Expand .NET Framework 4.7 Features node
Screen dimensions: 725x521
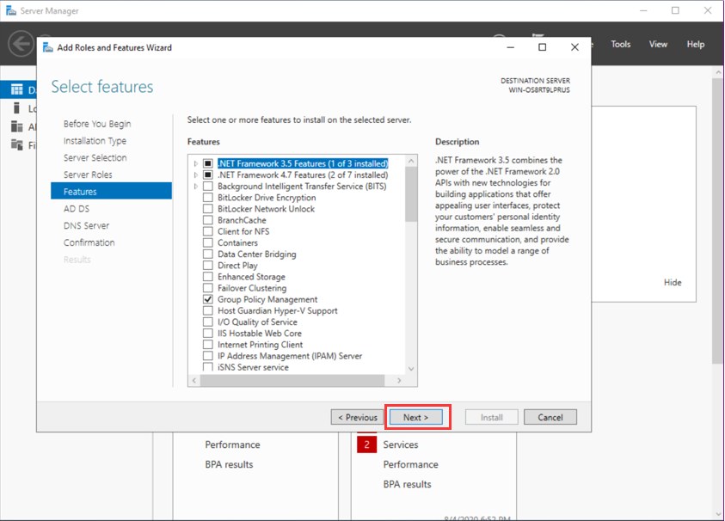click(x=196, y=175)
